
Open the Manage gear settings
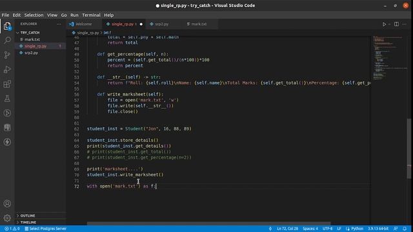point(7,218)
